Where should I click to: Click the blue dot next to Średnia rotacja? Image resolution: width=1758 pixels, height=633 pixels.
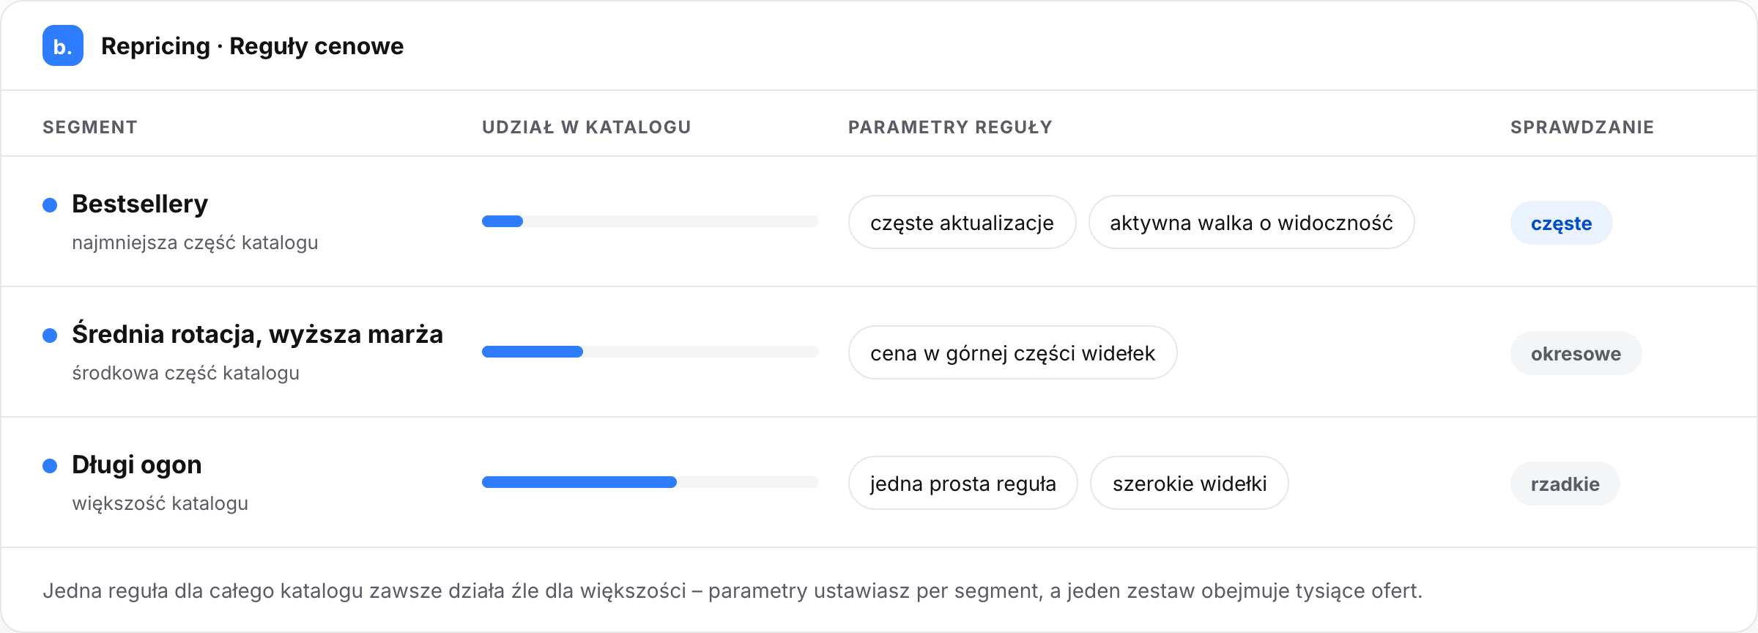50,336
